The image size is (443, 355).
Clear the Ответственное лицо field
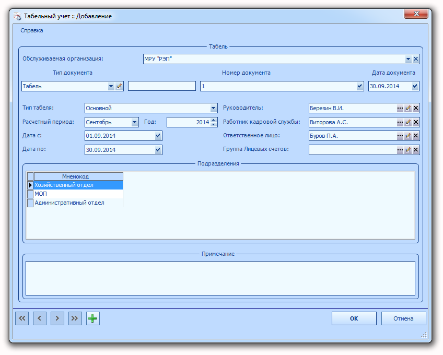416,136
